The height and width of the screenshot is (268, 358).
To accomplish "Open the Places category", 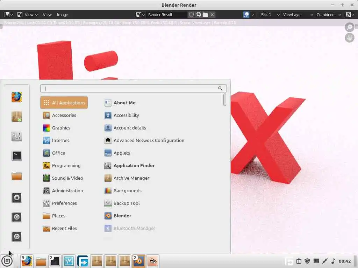I will (64, 216).
